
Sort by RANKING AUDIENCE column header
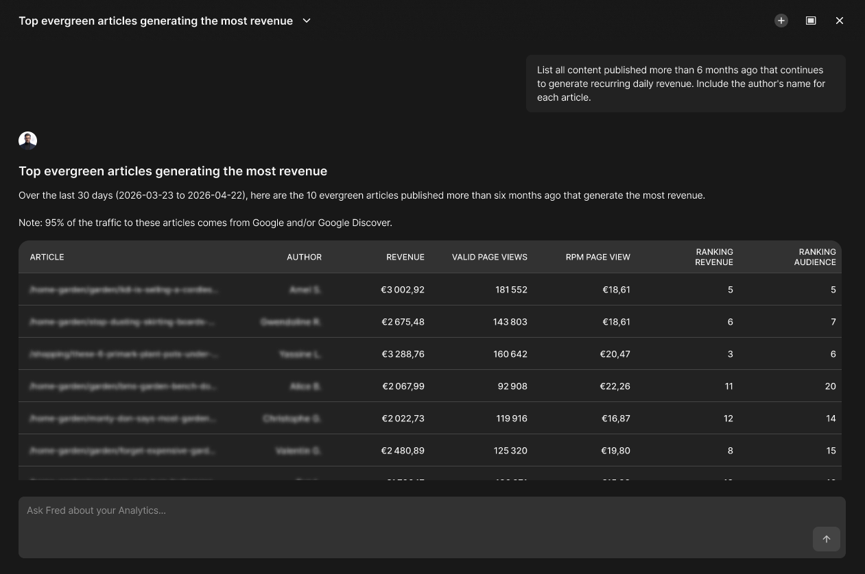(x=815, y=257)
